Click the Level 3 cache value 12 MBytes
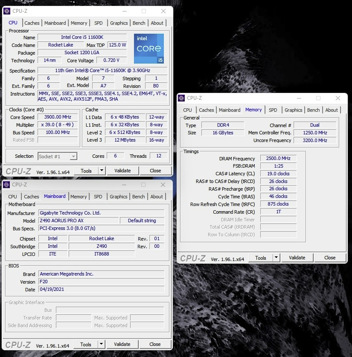352x357 pixels. tap(125, 140)
